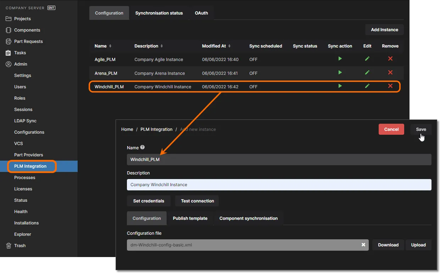
Task: Click the Name field help icon
Action: (143, 147)
